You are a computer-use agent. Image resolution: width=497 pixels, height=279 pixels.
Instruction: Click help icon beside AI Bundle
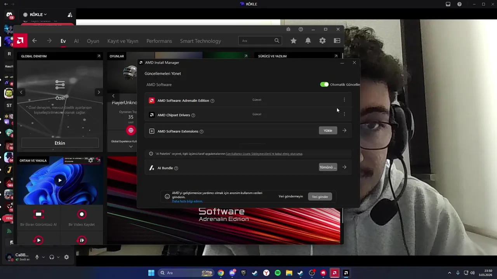(176, 168)
